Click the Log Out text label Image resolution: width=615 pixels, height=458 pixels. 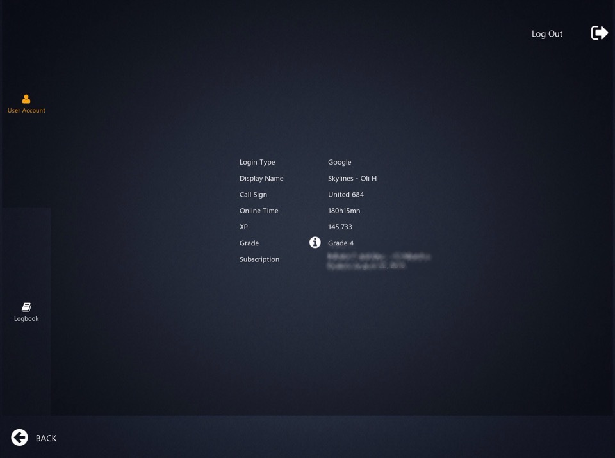546,34
